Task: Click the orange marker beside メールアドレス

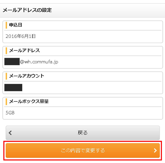Action: point(6,50)
